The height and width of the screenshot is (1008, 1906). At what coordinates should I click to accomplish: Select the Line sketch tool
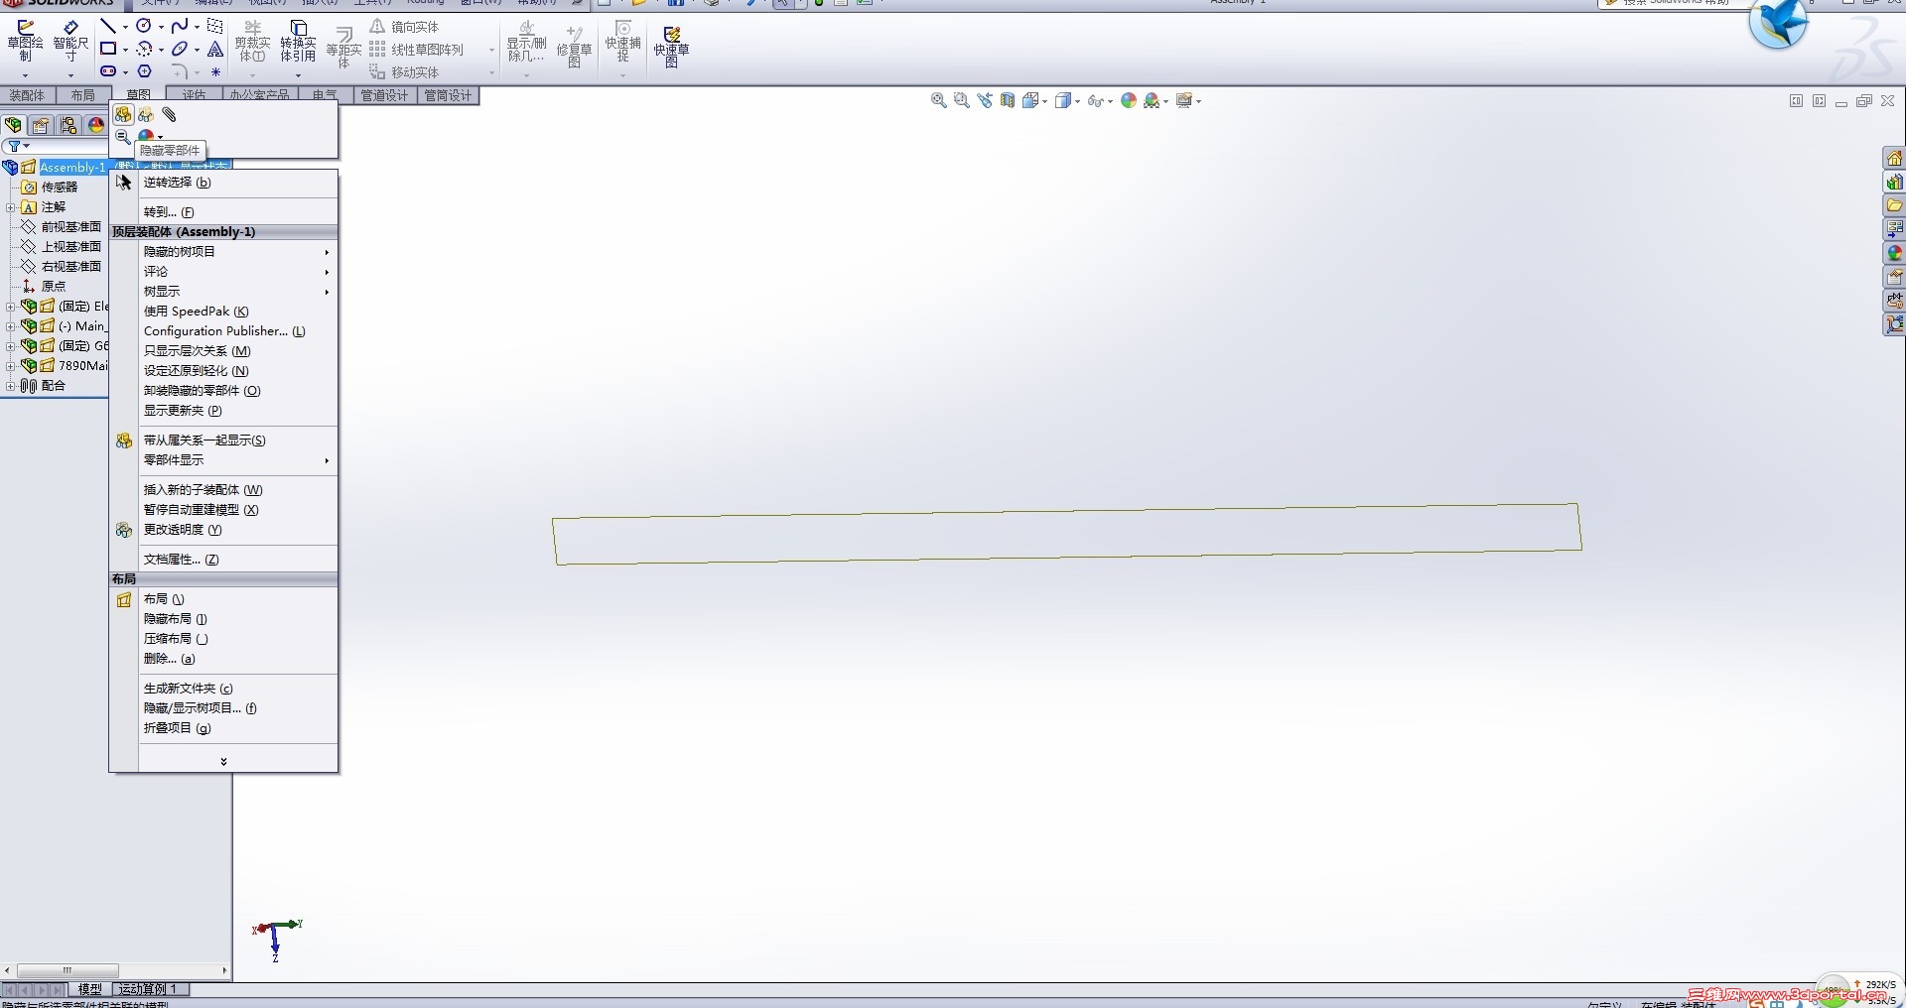point(108,26)
